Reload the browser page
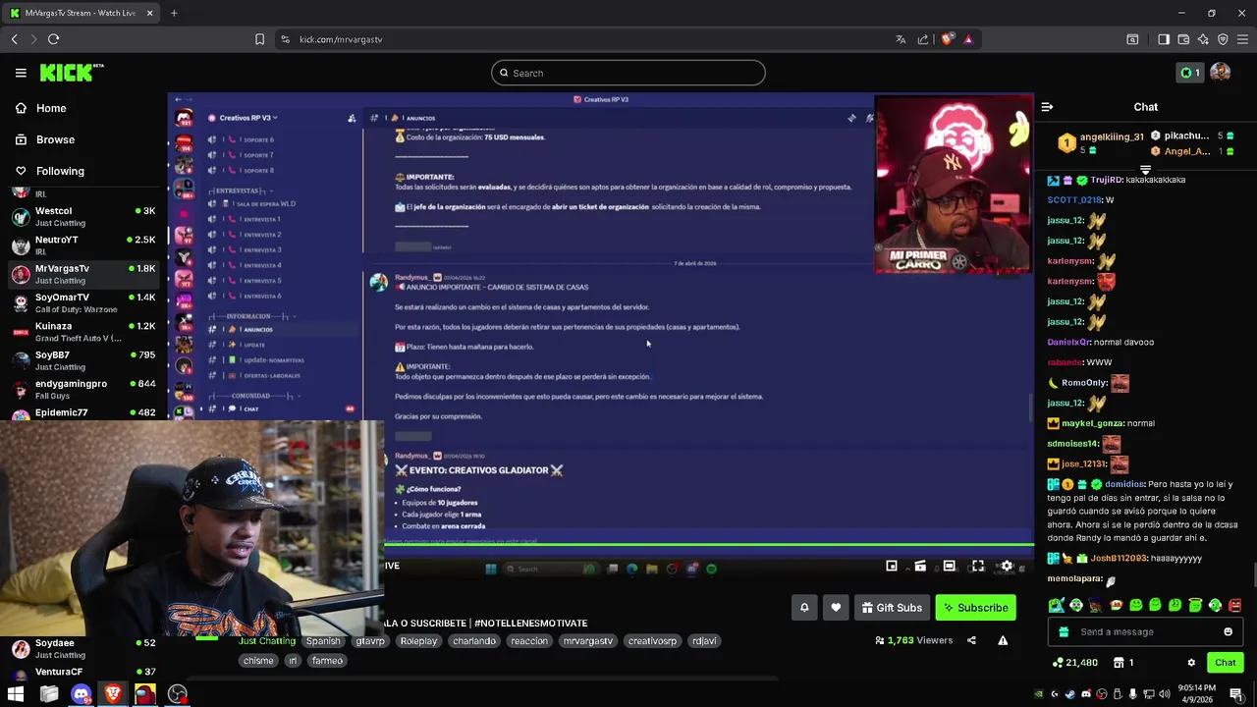 coord(53,39)
